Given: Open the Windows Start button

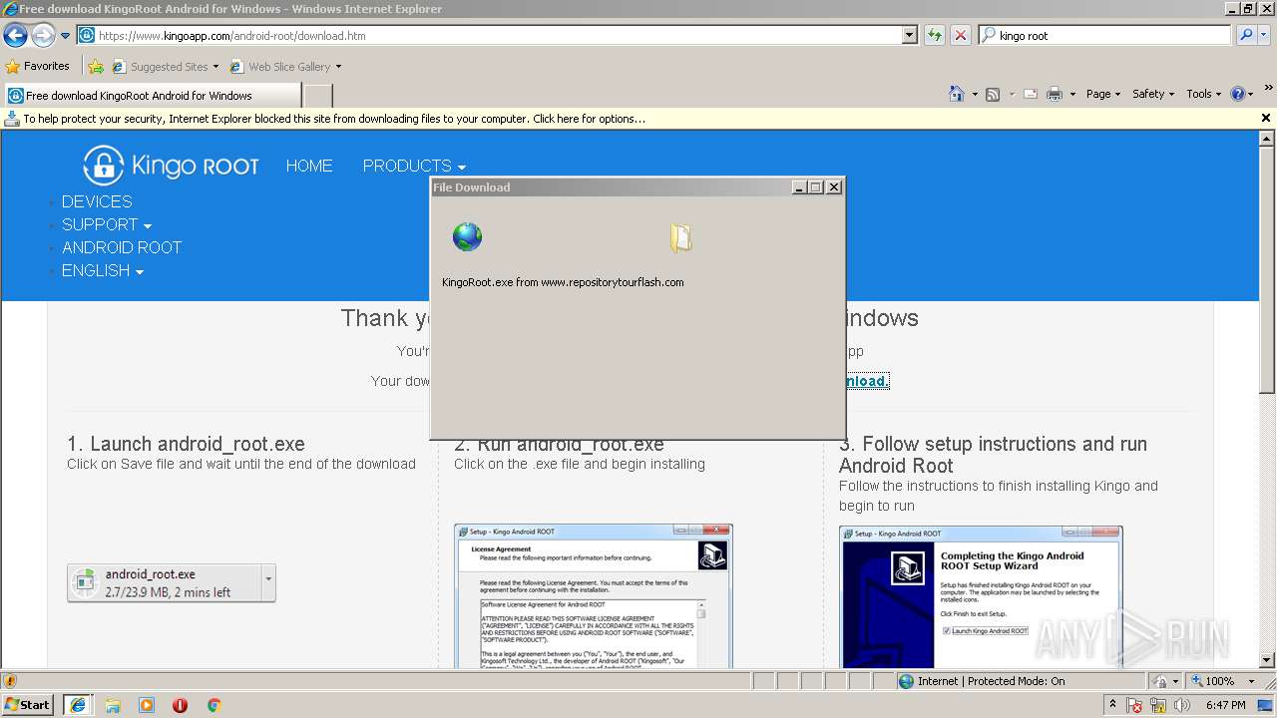Looking at the screenshot, I should pyautogui.click(x=27, y=705).
